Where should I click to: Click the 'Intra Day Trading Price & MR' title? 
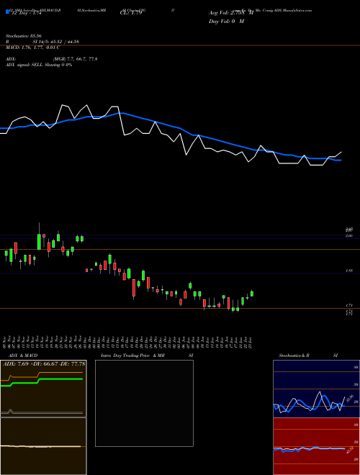(x=132, y=356)
